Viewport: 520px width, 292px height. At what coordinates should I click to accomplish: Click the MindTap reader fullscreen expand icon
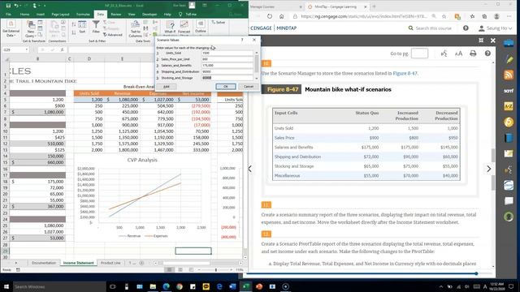point(481,41)
